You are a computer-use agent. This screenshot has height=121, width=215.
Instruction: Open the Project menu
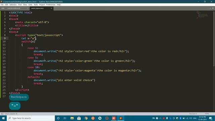(42, 5)
